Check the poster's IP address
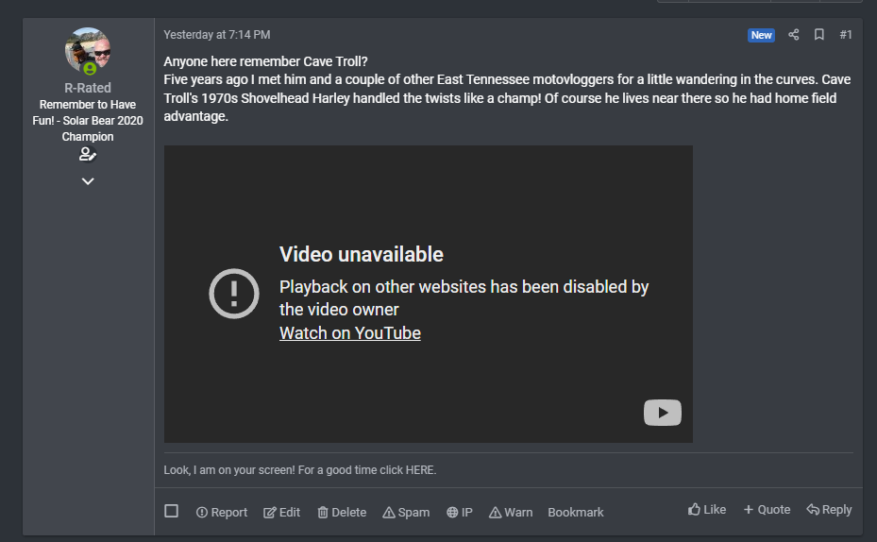Screen dimensions: 877x542 (x=460, y=512)
